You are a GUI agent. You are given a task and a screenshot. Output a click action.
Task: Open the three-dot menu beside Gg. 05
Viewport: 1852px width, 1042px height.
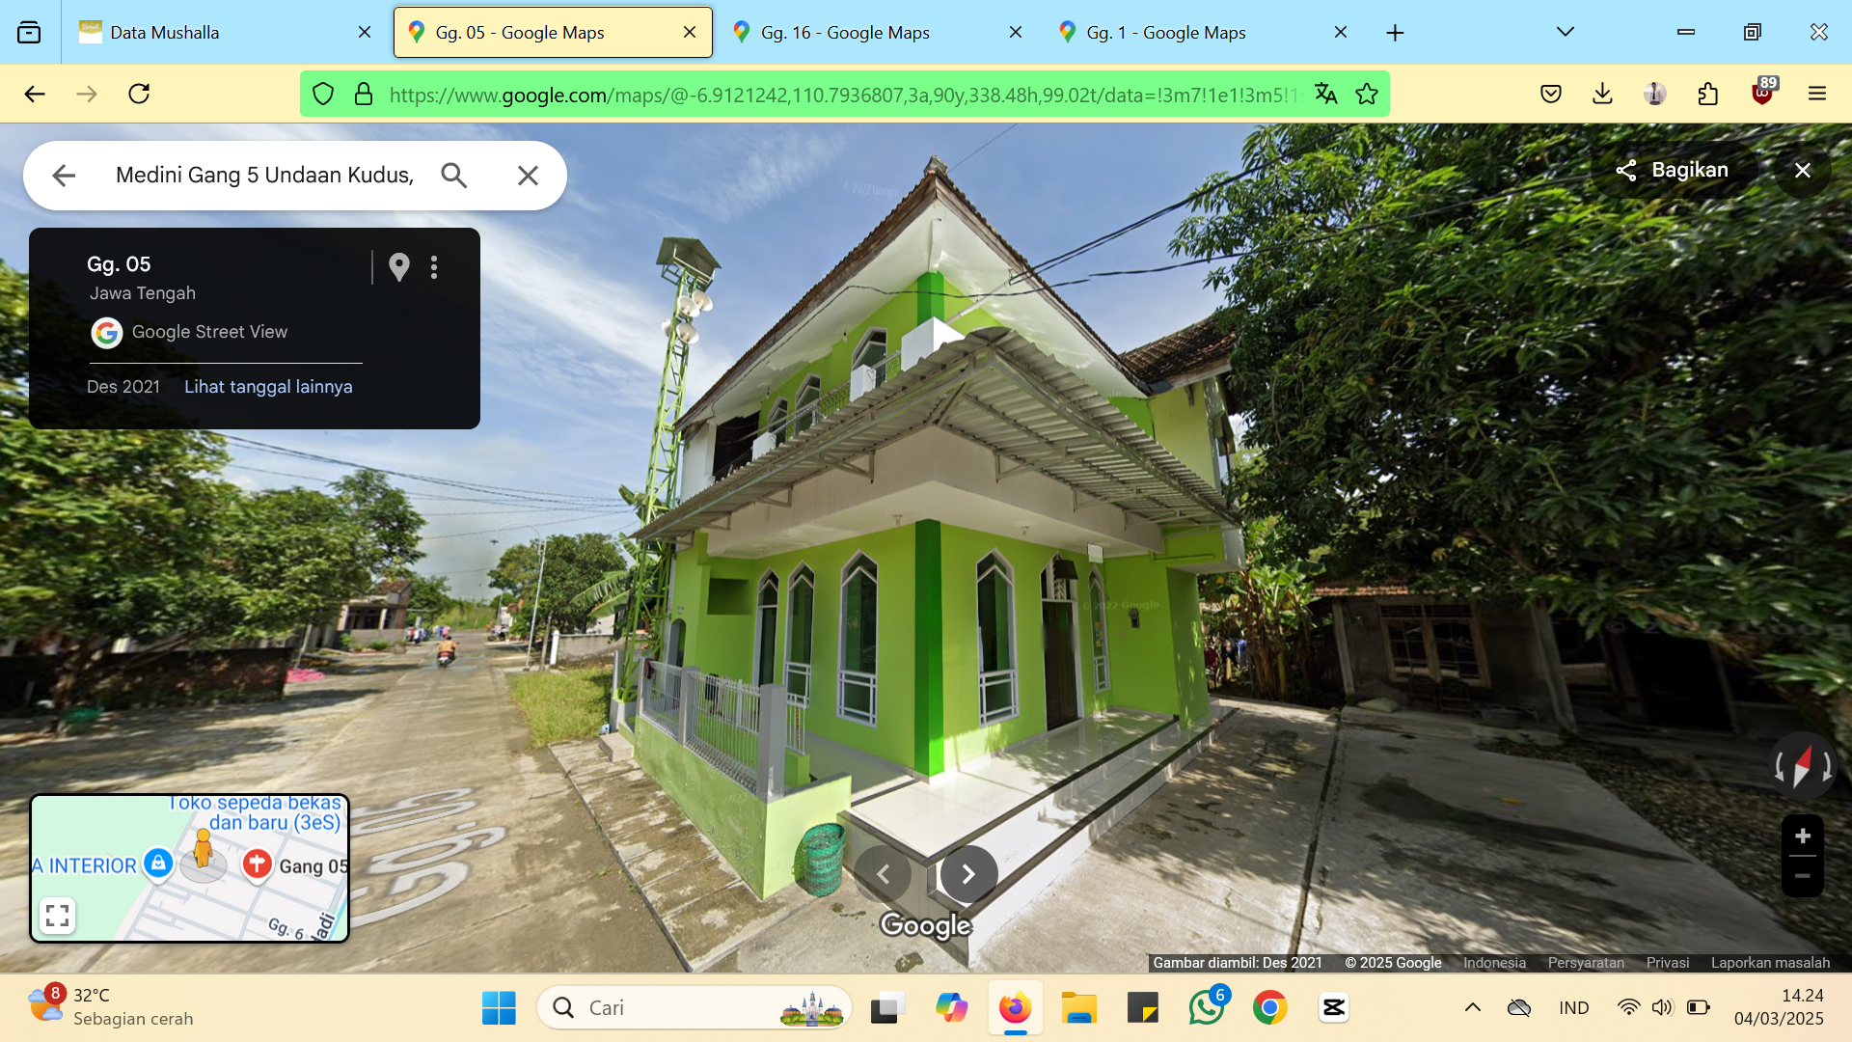434,267
